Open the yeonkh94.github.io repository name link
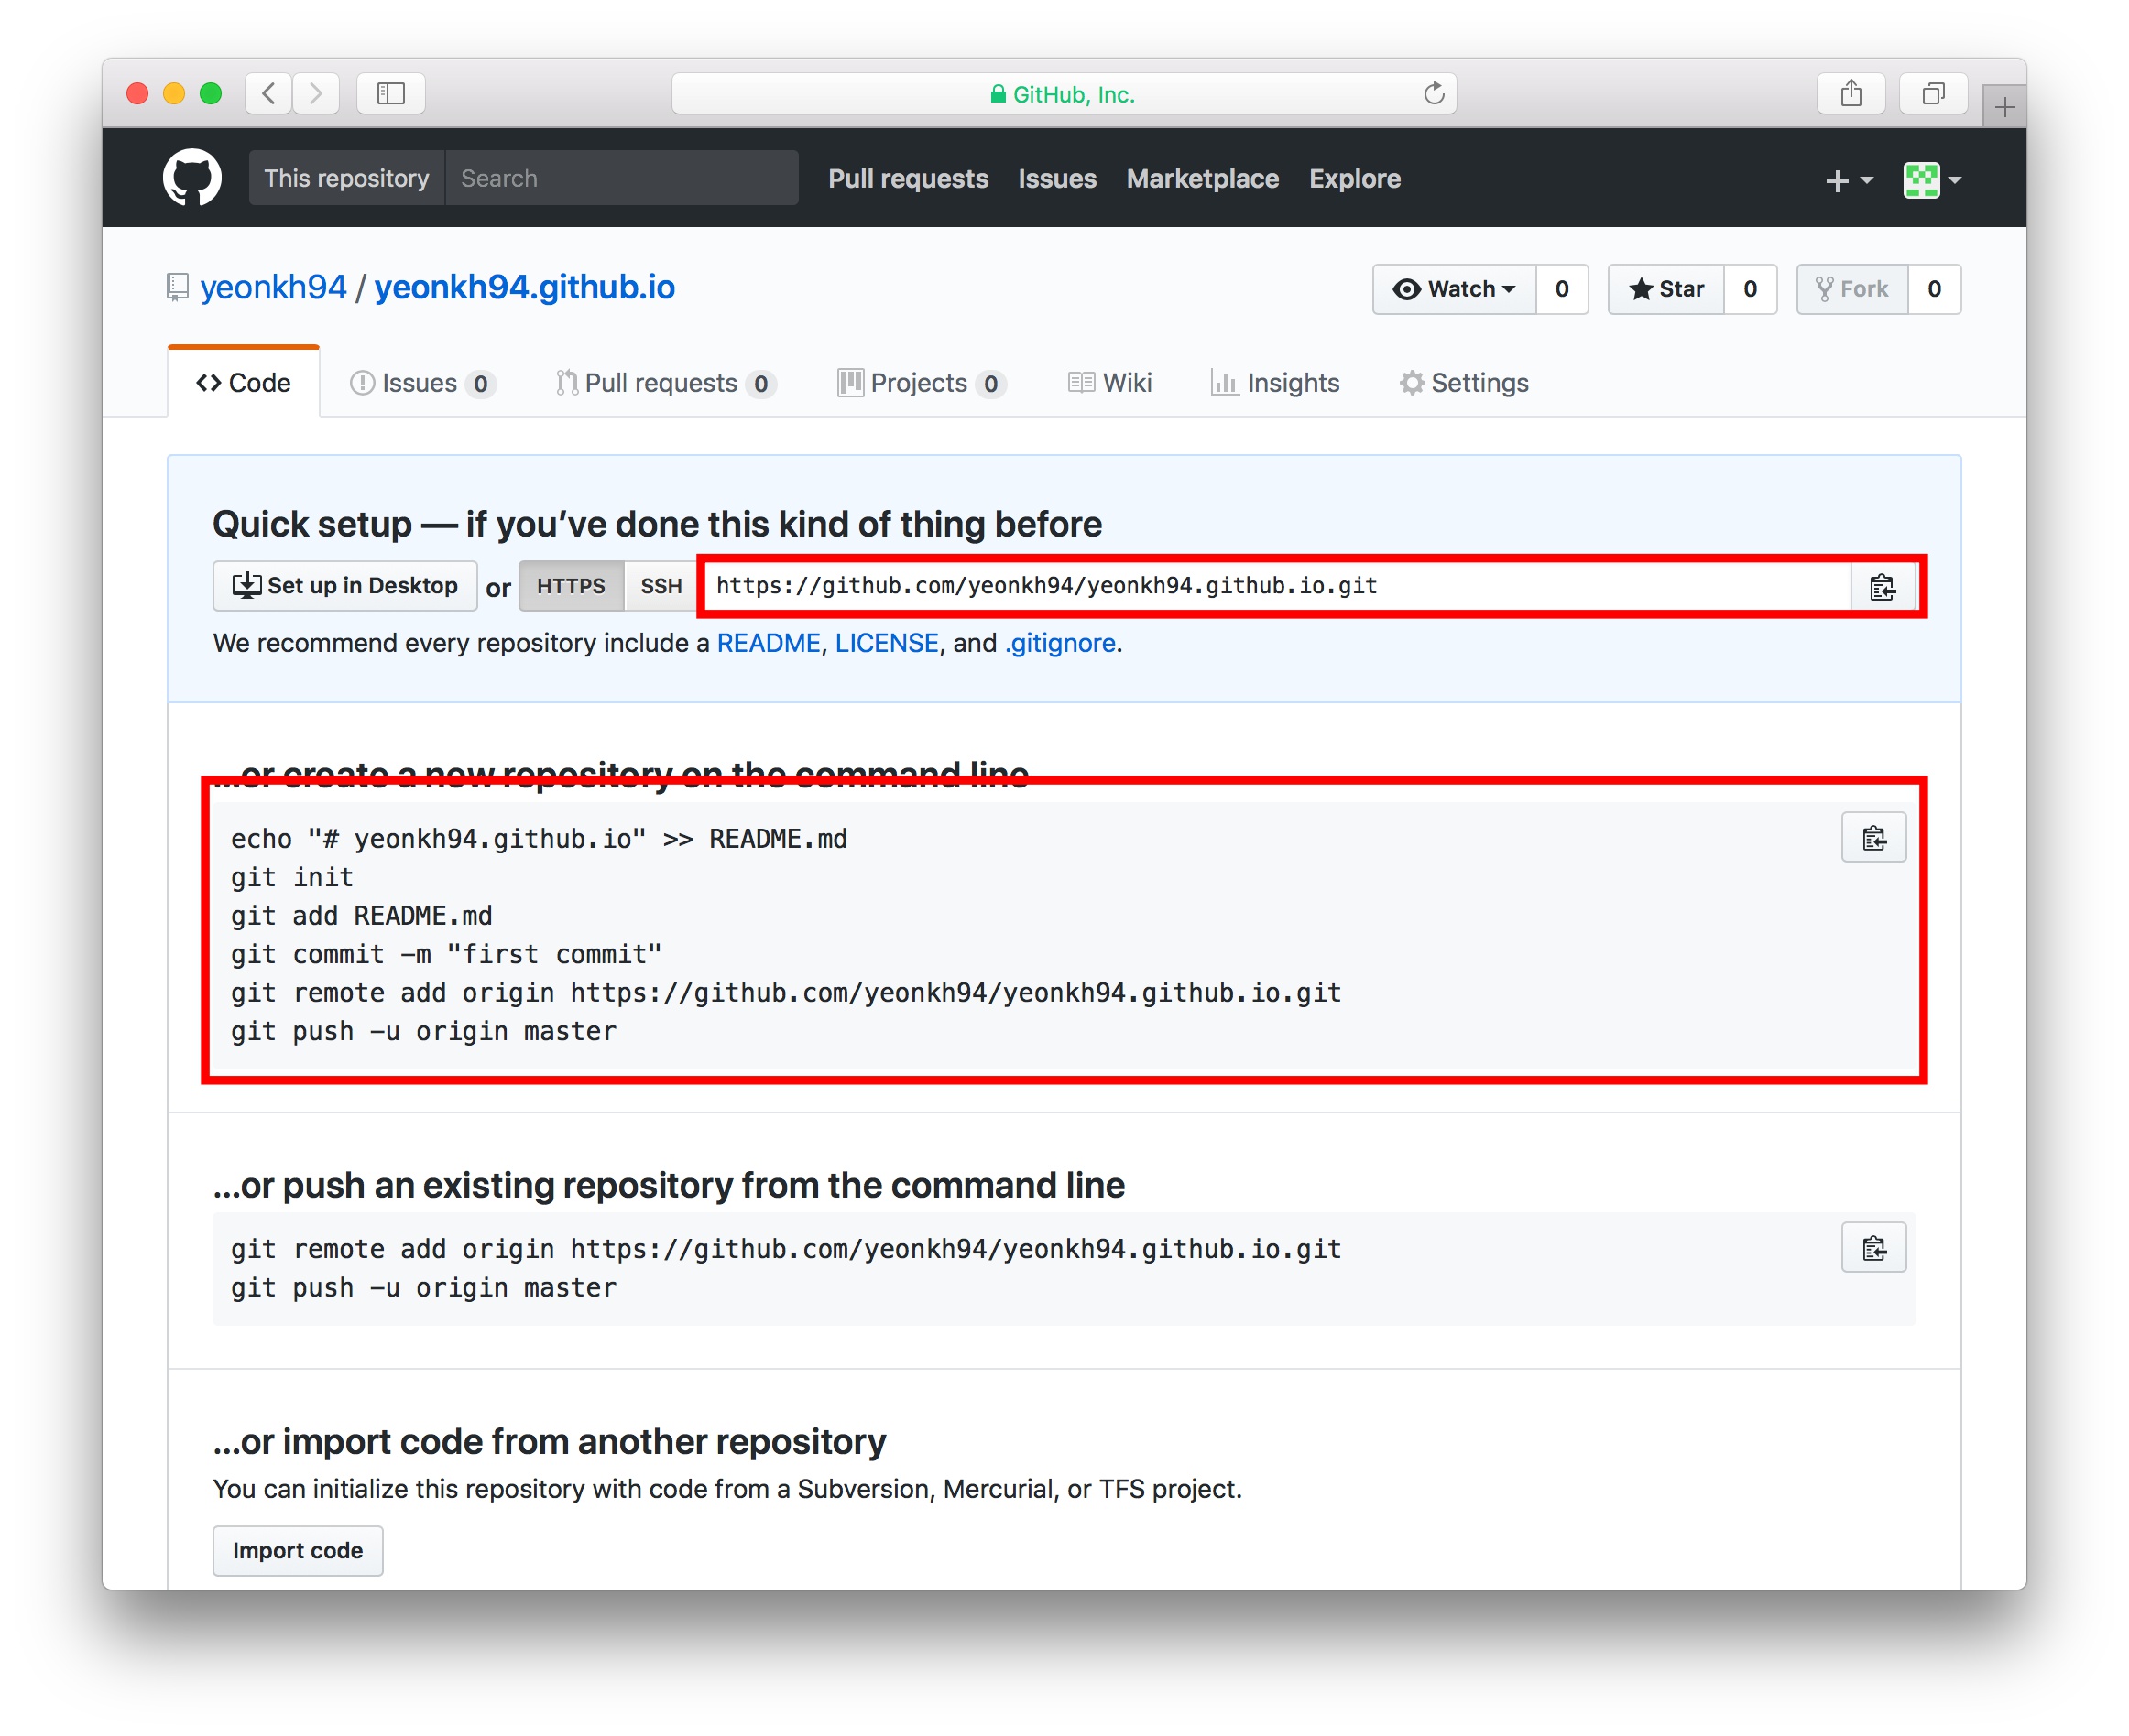 click(524, 287)
